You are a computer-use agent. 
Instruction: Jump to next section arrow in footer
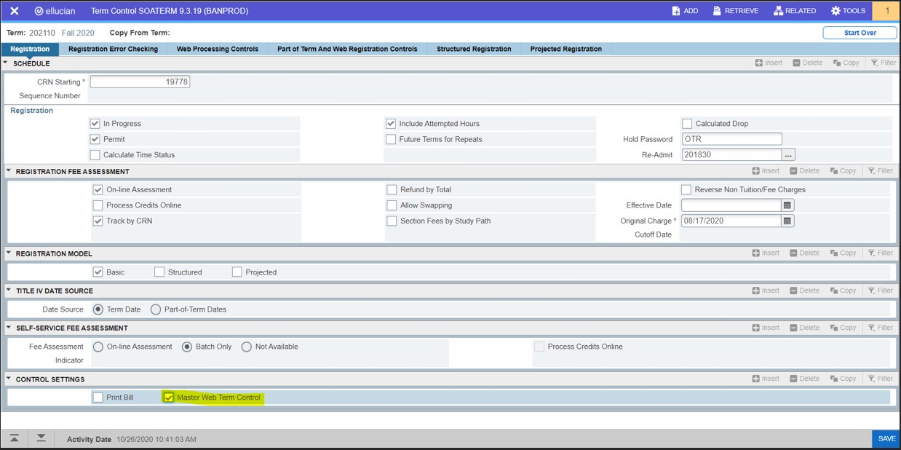coord(41,438)
